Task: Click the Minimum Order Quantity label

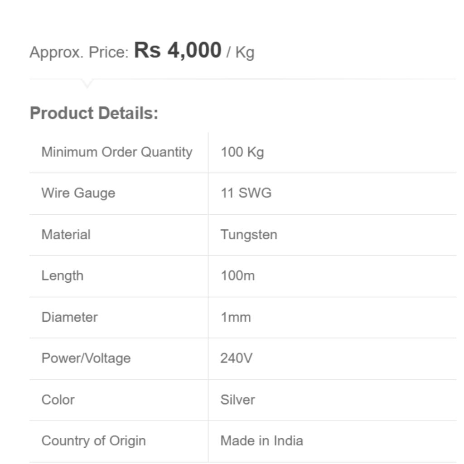Action: coord(117,152)
